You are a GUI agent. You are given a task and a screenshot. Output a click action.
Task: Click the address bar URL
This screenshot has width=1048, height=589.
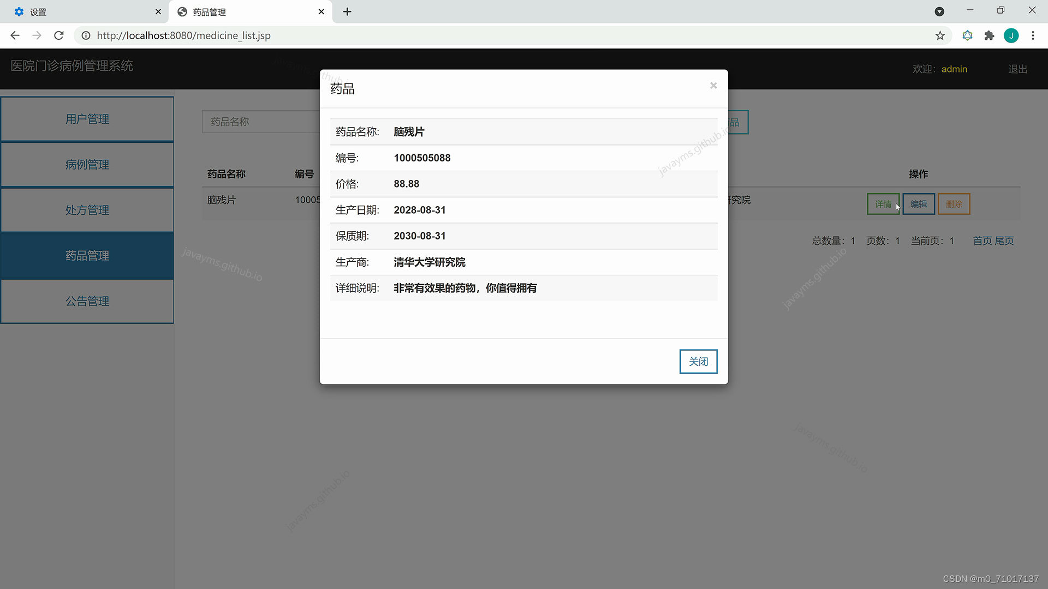(183, 35)
